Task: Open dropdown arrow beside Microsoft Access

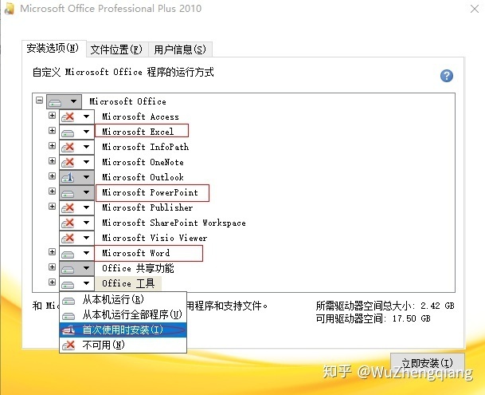Action: tap(86, 117)
